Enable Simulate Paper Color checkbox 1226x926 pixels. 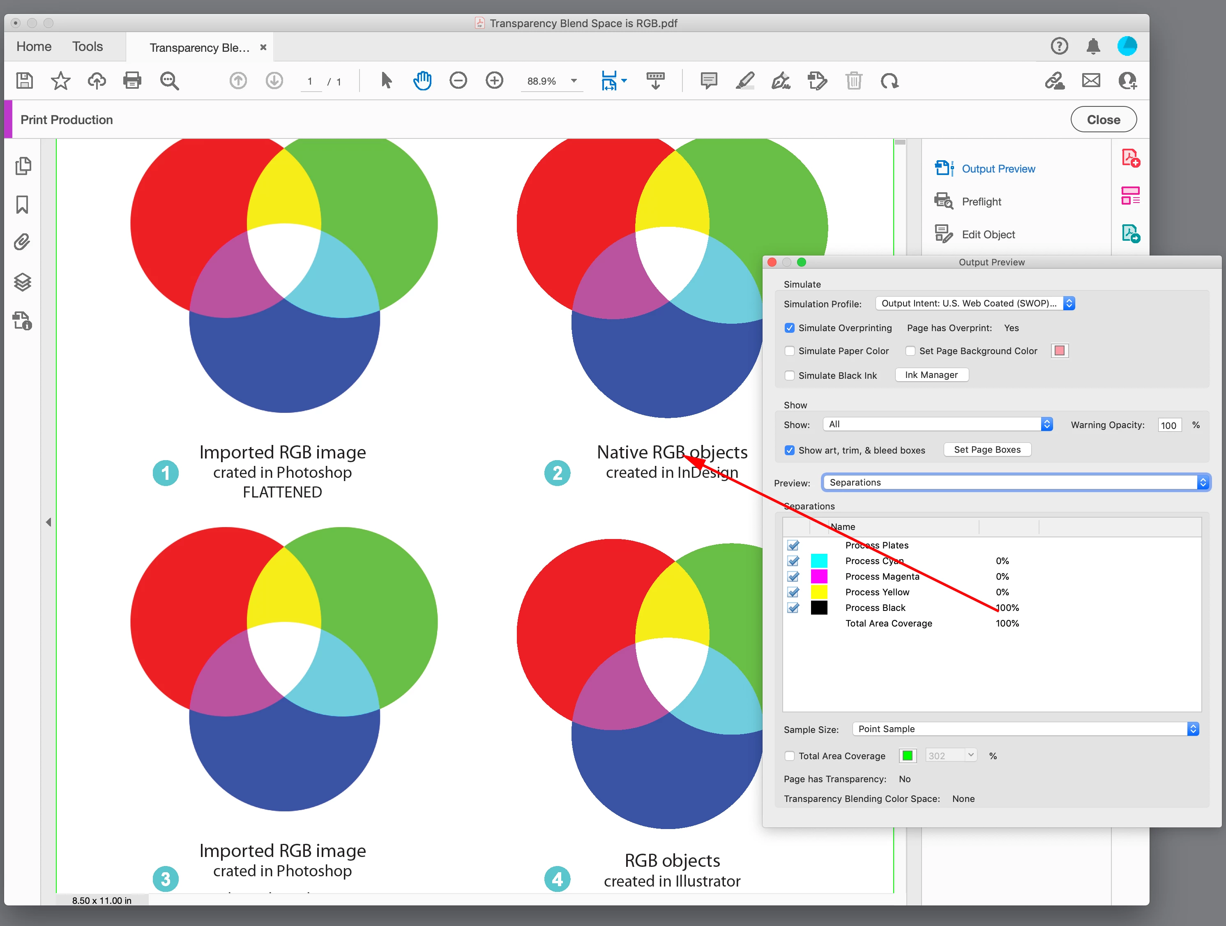tap(790, 351)
